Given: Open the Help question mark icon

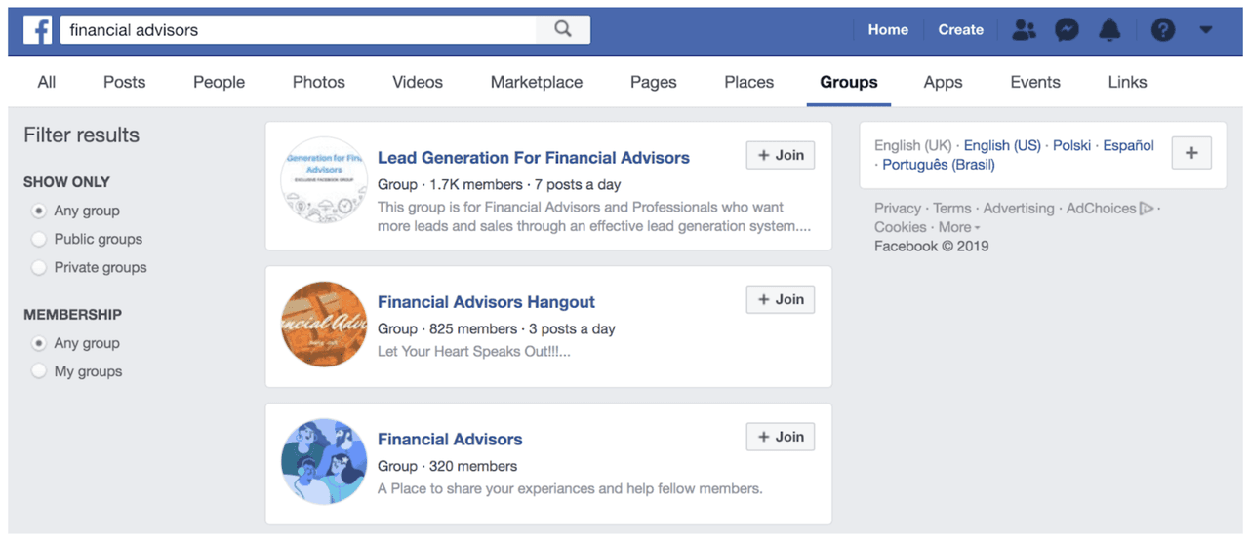Looking at the screenshot, I should point(1162,30).
